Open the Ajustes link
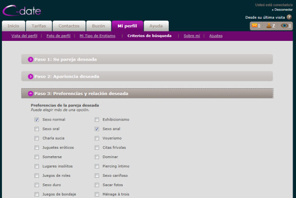Screen dimensions: 296x198 (216, 36)
